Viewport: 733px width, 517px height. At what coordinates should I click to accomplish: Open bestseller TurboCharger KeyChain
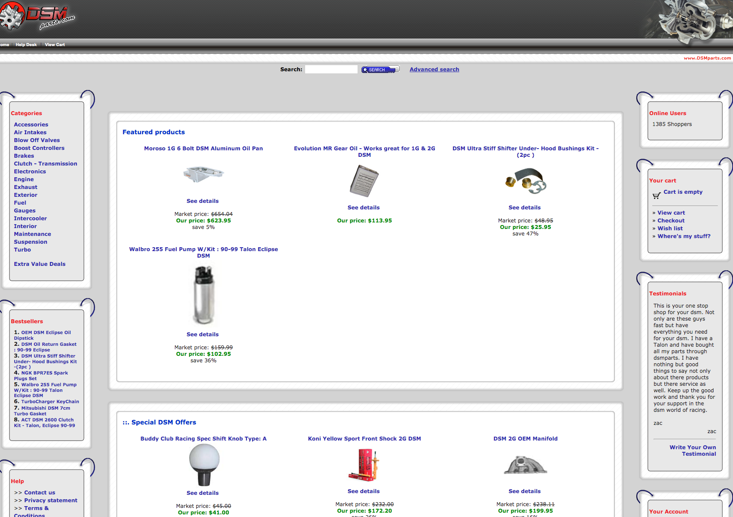pyautogui.click(x=50, y=402)
